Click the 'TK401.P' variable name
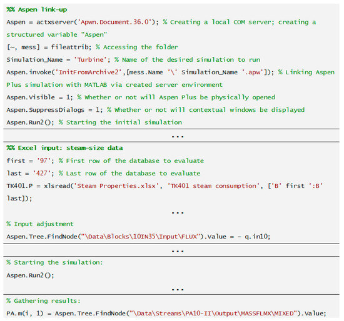This screenshot has height=321, width=344. (x=19, y=186)
